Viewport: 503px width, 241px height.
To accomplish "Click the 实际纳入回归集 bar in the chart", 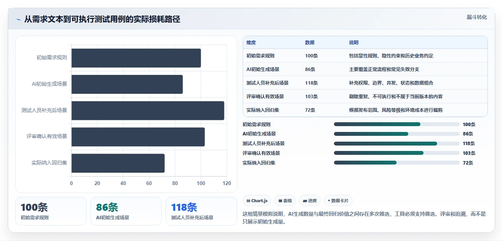I will pyautogui.click(x=118, y=163).
